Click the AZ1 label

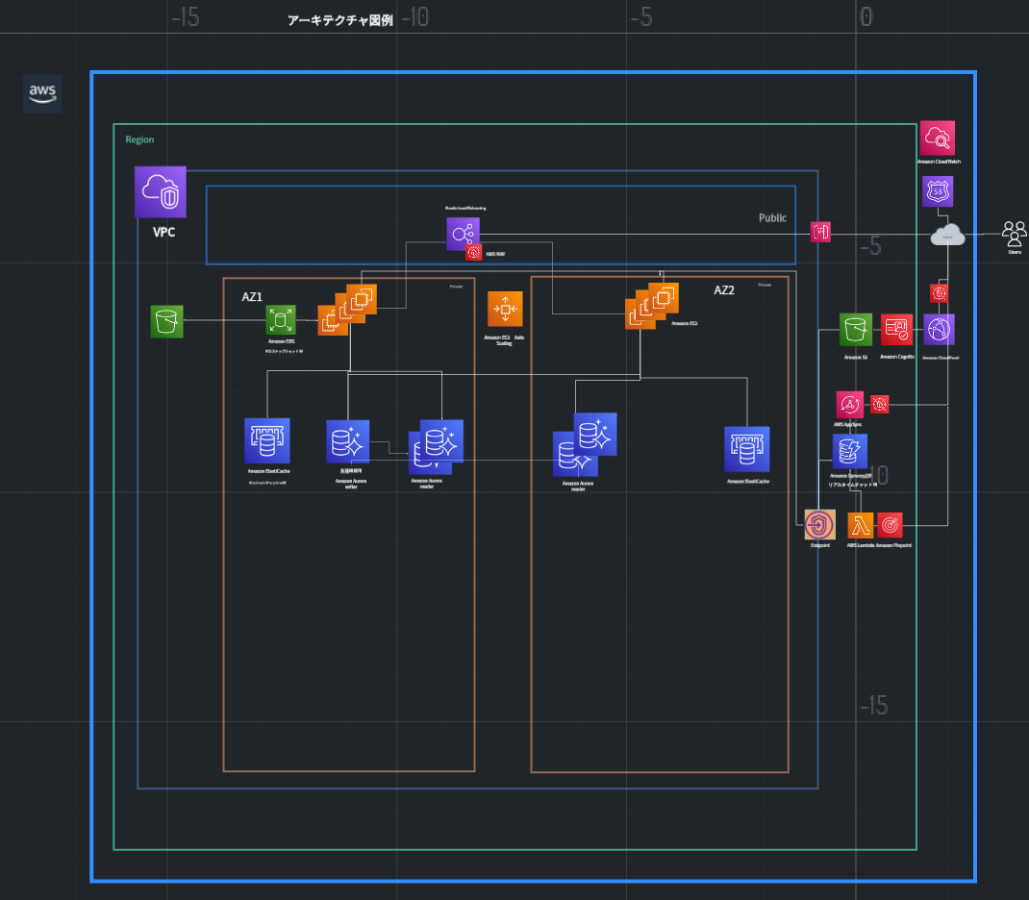pos(252,297)
